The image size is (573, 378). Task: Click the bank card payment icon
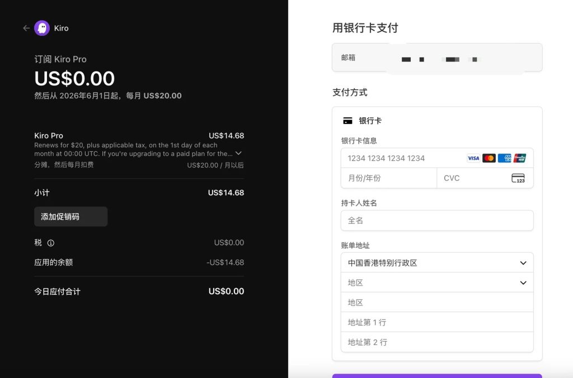tap(347, 121)
